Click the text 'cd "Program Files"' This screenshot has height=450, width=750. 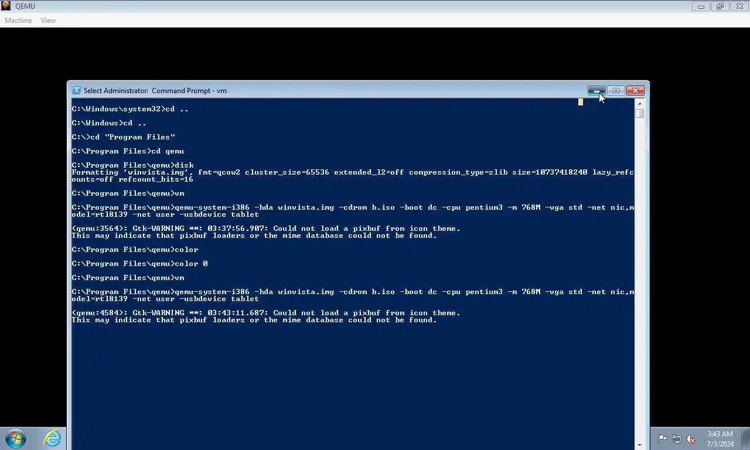[x=133, y=137]
